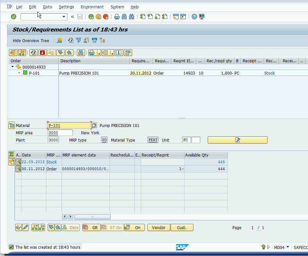Click the binoculars Find icon above Order tree
Viewport: 308px width, 256px height.
pos(80,52)
